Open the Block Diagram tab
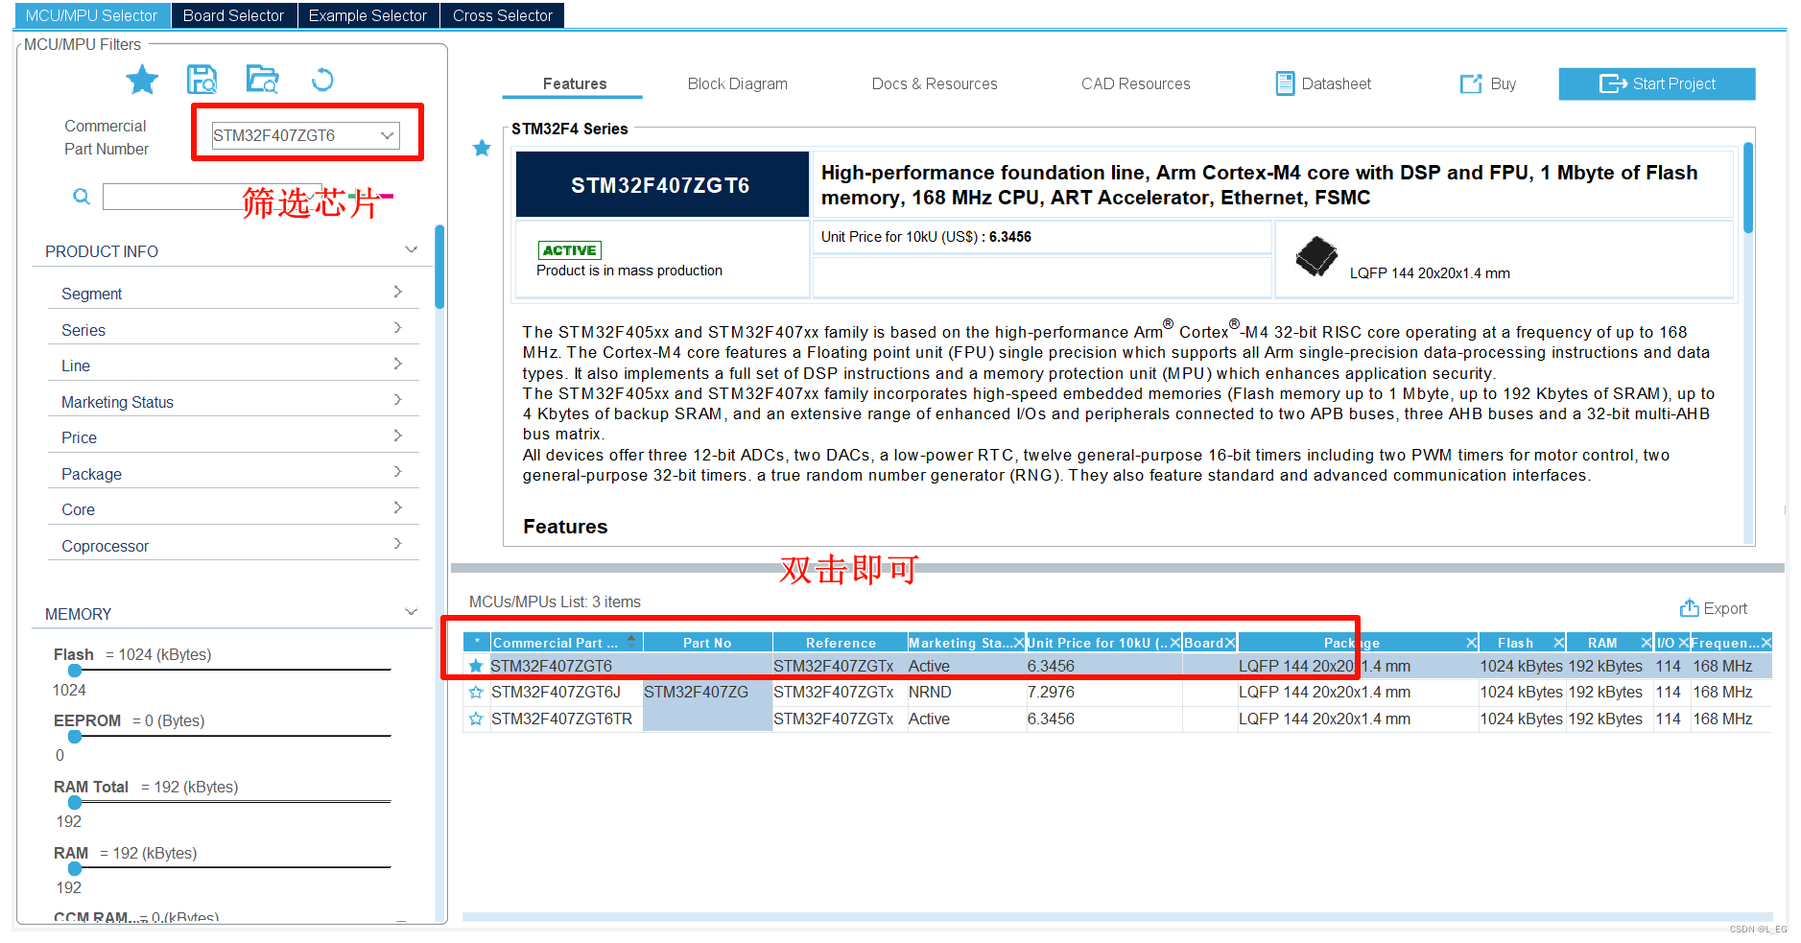Viewport: 1801px width, 943px height. coord(737,84)
